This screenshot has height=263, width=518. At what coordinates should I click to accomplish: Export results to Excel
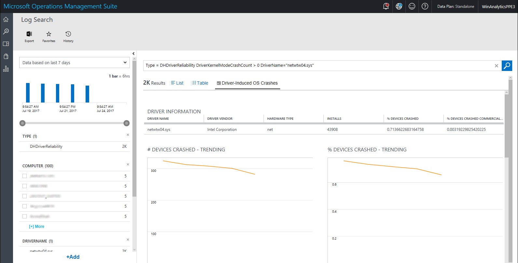click(x=29, y=36)
